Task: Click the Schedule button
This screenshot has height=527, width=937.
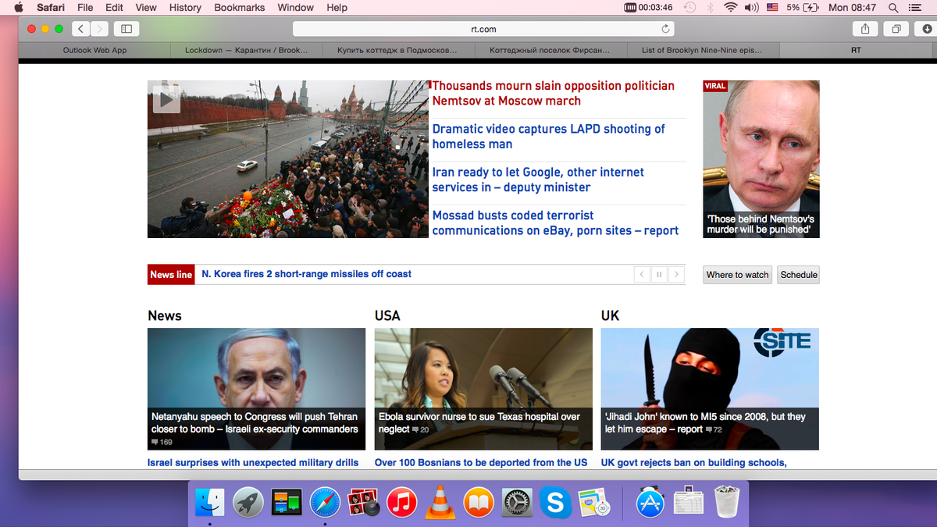Action: click(799, 274)
